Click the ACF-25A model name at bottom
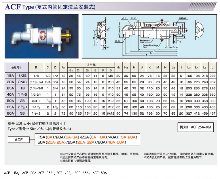This screenshot has width=220, height=179. click(45, 173)
